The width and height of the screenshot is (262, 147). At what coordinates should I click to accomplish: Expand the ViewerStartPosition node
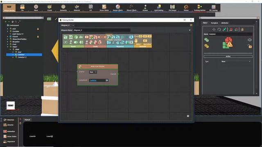point(7,39)
